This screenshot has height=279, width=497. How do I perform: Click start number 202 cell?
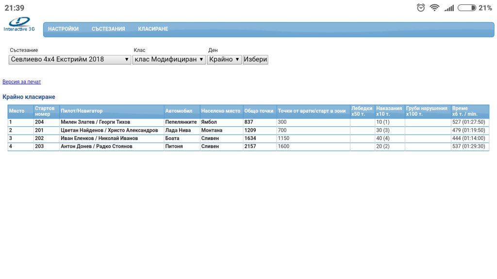[46, 138]
